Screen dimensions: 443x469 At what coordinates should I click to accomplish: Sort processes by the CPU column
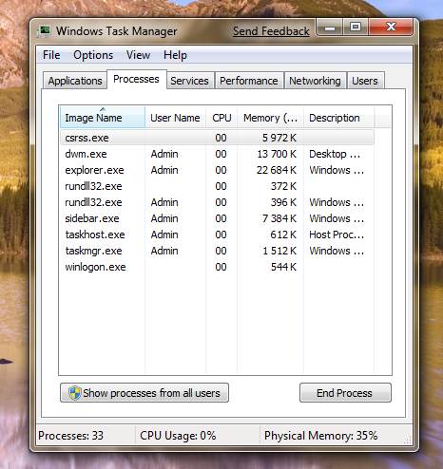pos(221,118)
